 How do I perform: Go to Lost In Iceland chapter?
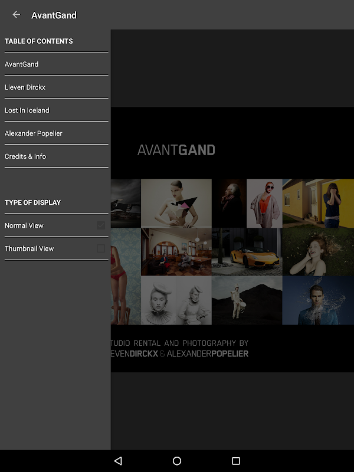click(56, 110)
